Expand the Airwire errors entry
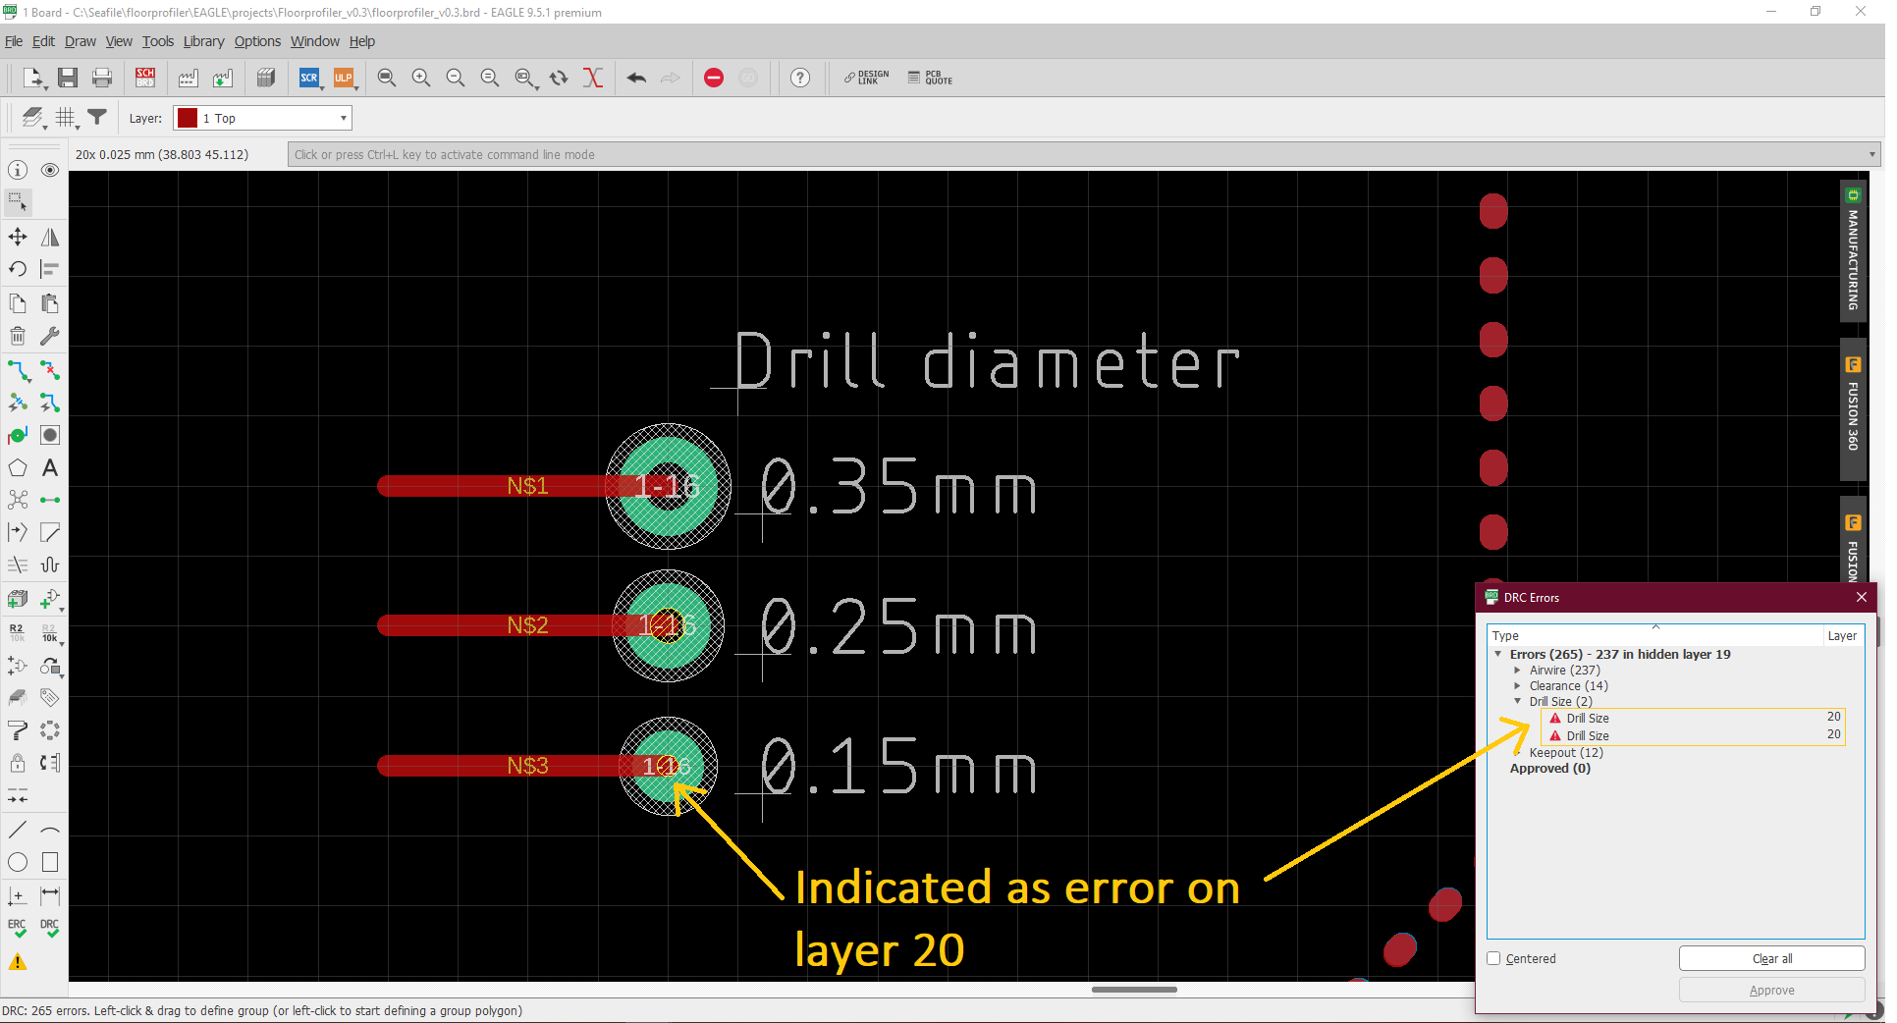 tap(1520, 670)
